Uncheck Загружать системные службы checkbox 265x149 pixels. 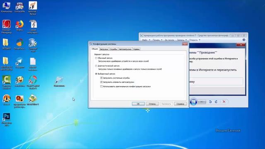coord(101,78)
